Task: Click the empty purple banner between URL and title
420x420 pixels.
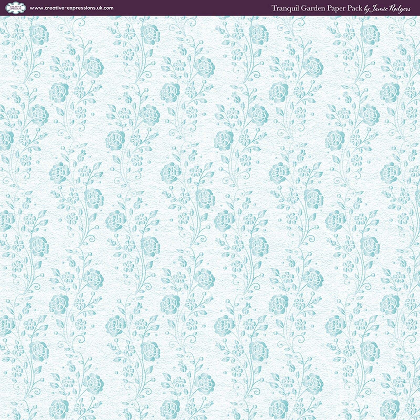Action: tap(192, 8)
